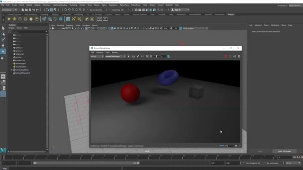Toggle the RenderView color channel display icon
The width and height of the screenshot is (303, 170).
(x=128, y=56)
